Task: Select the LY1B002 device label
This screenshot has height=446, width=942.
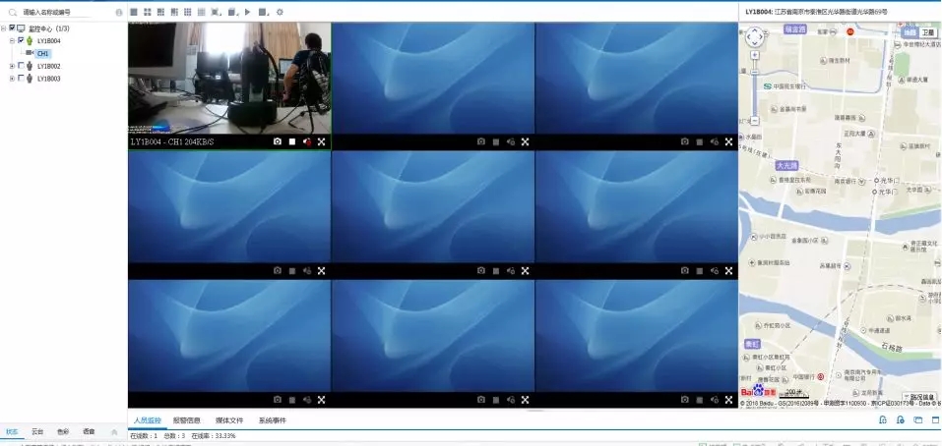Action: [x=48, y=66]
